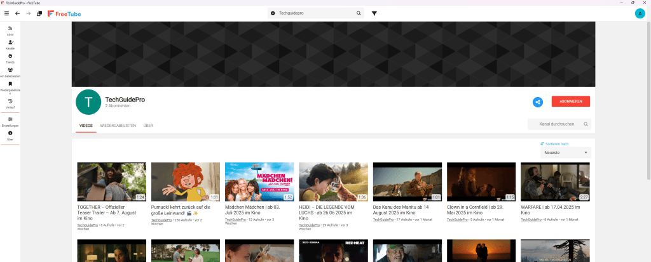The width and height of the screenshot is (651, 262).
Task: Open the Mädchen Mädchen video thumbnail
Action: click(259, 182)
